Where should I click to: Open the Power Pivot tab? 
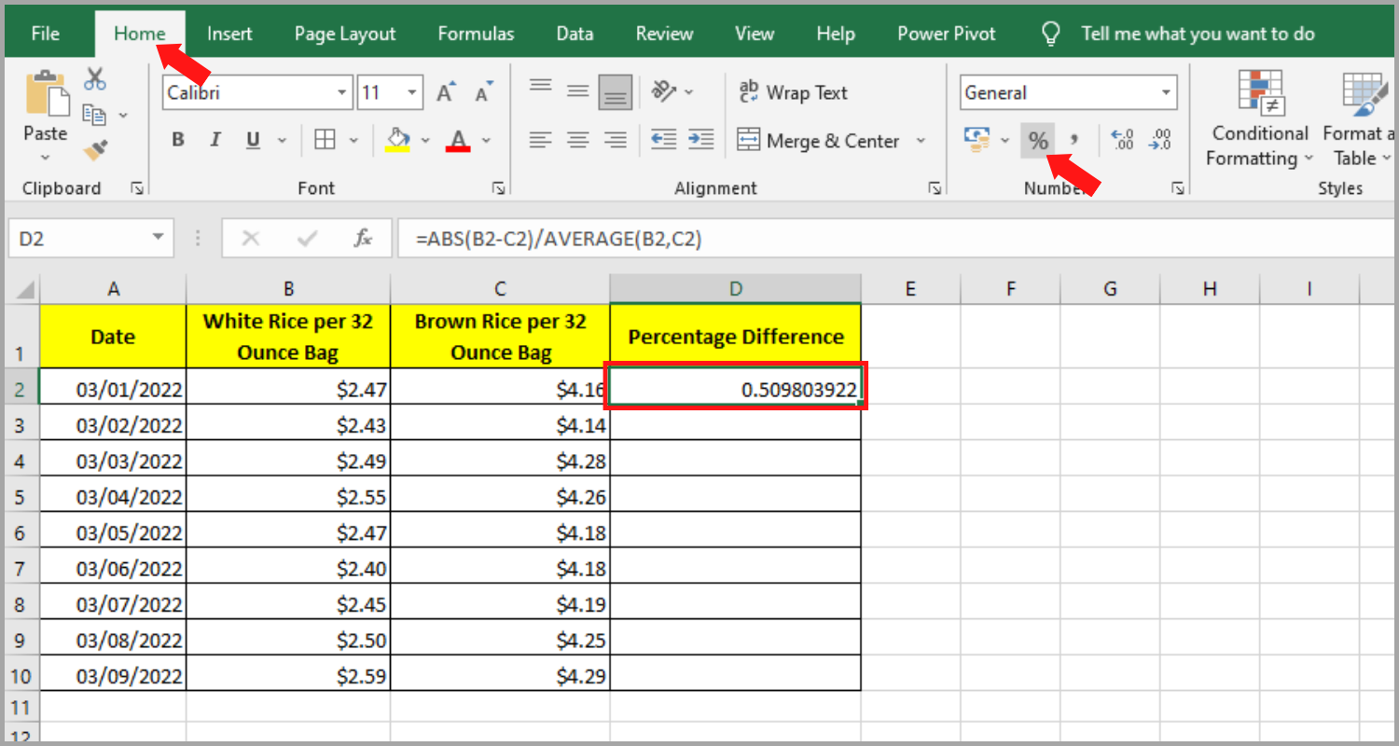pyautogui.click(x=946, y=33)
